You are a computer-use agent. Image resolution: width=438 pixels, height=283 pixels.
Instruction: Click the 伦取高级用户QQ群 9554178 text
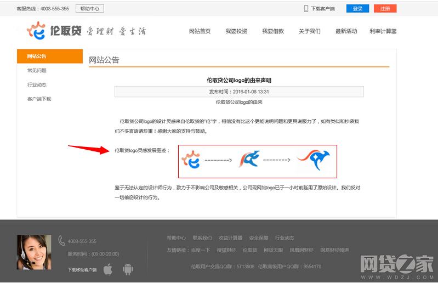tap(289, 267)
